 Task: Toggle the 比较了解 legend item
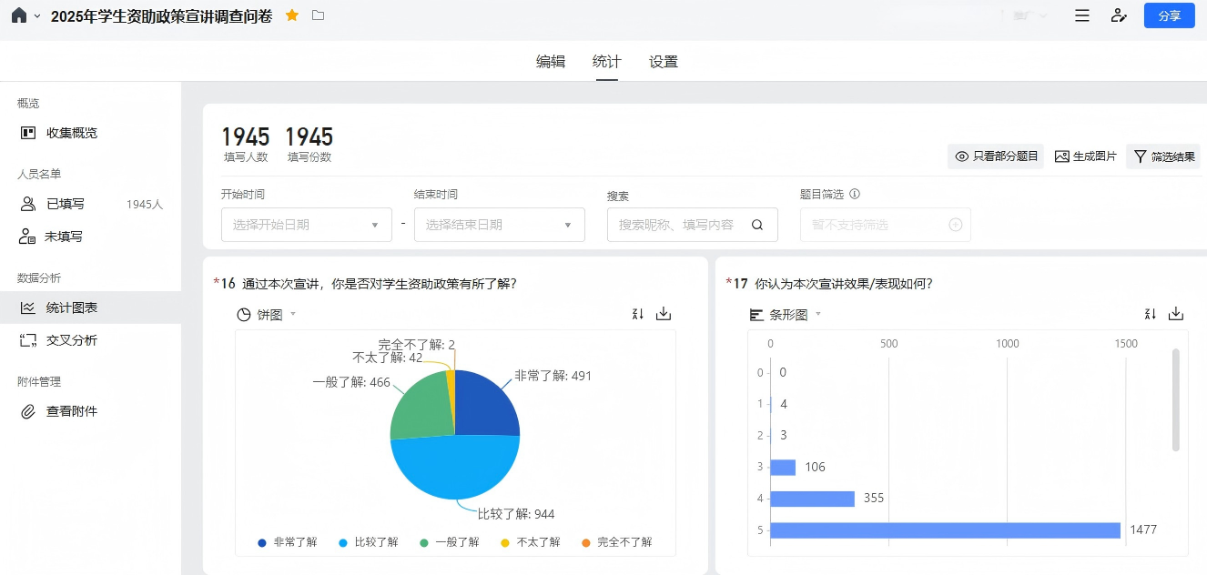click(369, 542)
